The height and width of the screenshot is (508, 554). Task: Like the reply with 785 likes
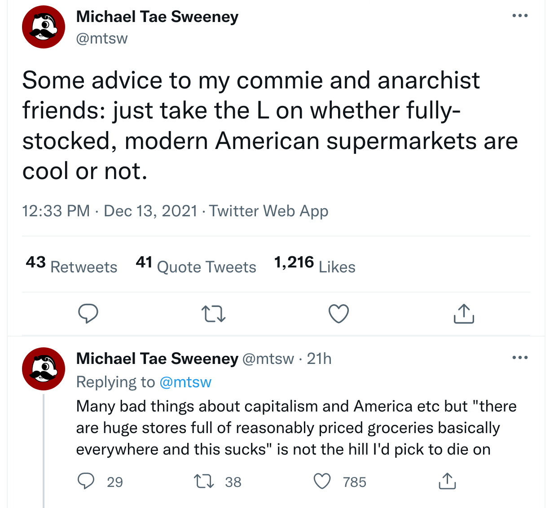click(x=322, y=482)
